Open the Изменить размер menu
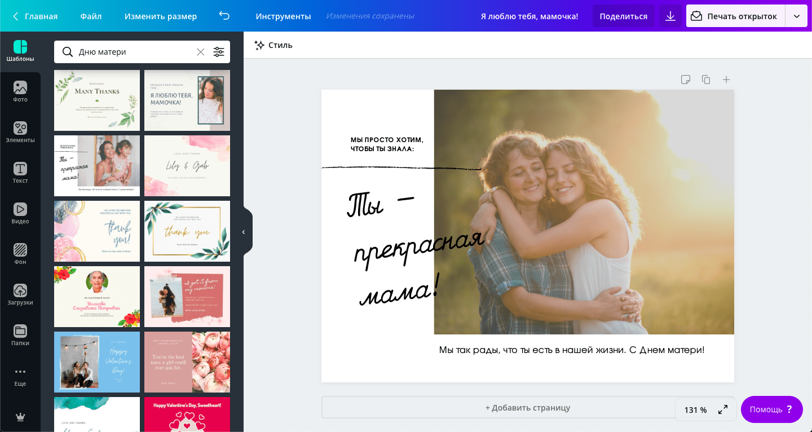This screenshot has width=812, height=432. click(161, 16)
